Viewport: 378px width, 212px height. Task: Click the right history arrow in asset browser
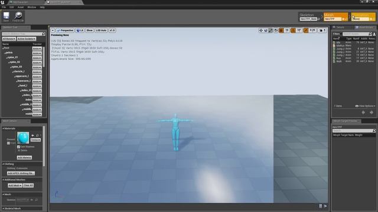point(372,112)
